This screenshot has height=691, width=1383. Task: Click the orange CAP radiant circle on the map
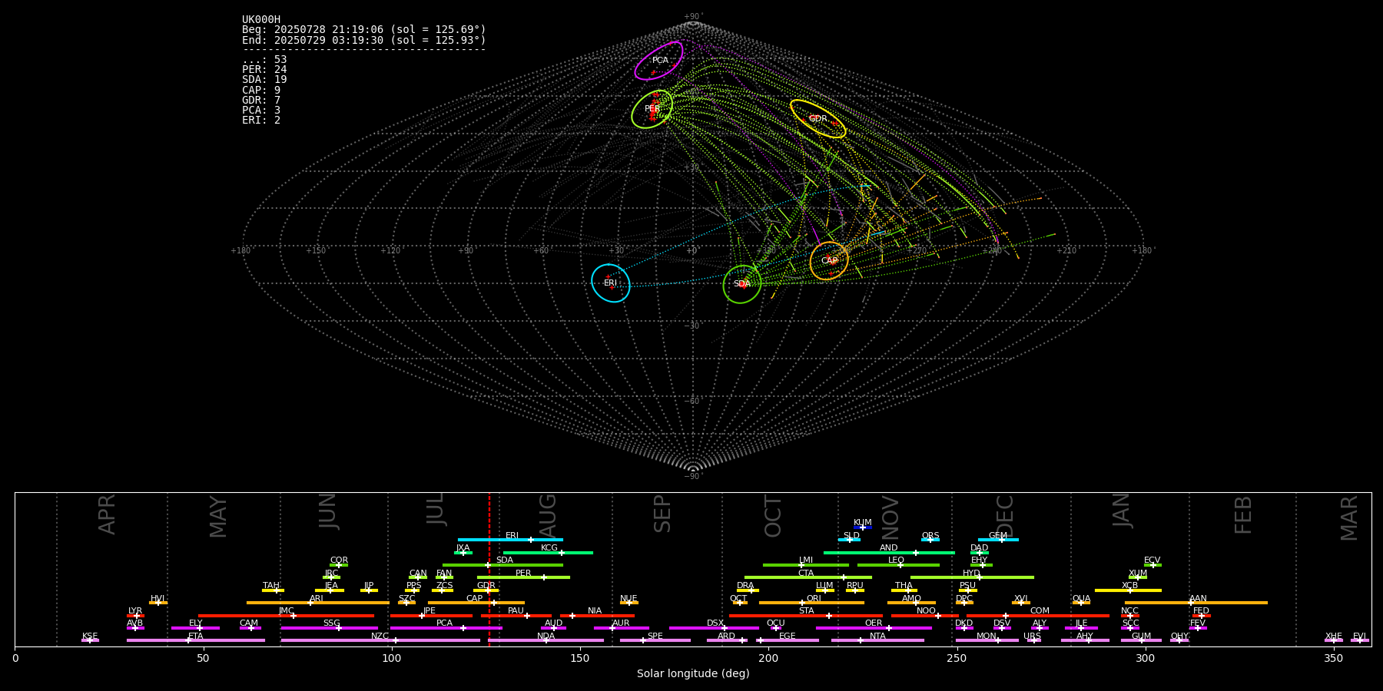coord(829,261)
